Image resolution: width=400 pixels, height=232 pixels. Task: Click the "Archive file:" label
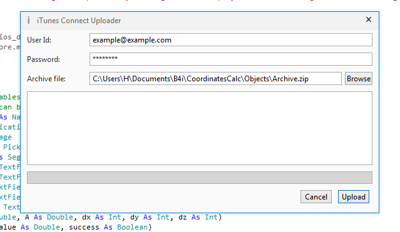[x=46, y=79]
